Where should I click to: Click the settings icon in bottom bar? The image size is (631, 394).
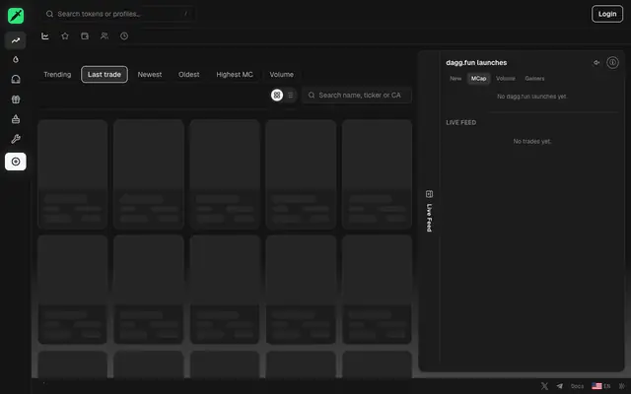622,386
